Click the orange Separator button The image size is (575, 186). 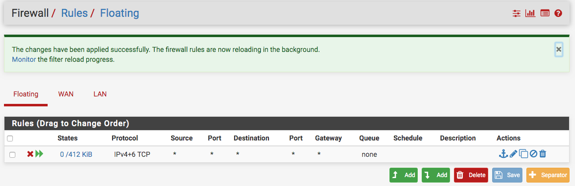pyautogui.click(x=548, y=175)
